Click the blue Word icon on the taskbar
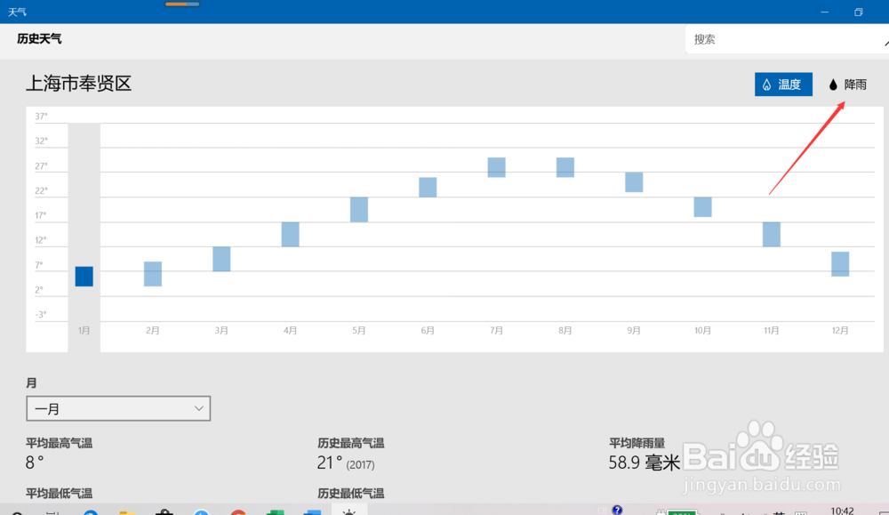Viewport: 889px width, 515px height. [x=311, y=511]
